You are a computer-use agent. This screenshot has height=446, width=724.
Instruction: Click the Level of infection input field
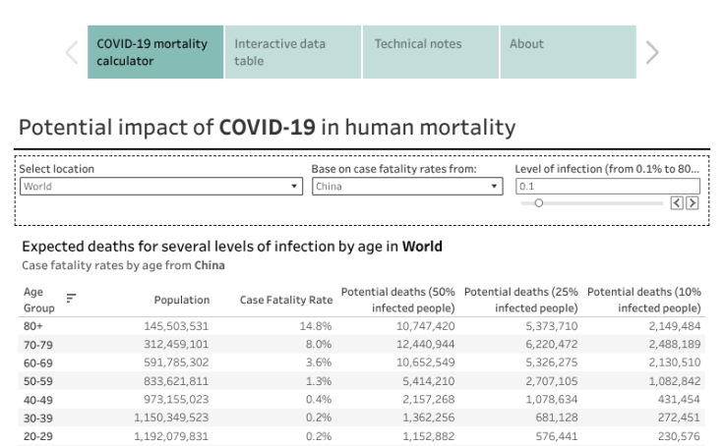[607, 187]
